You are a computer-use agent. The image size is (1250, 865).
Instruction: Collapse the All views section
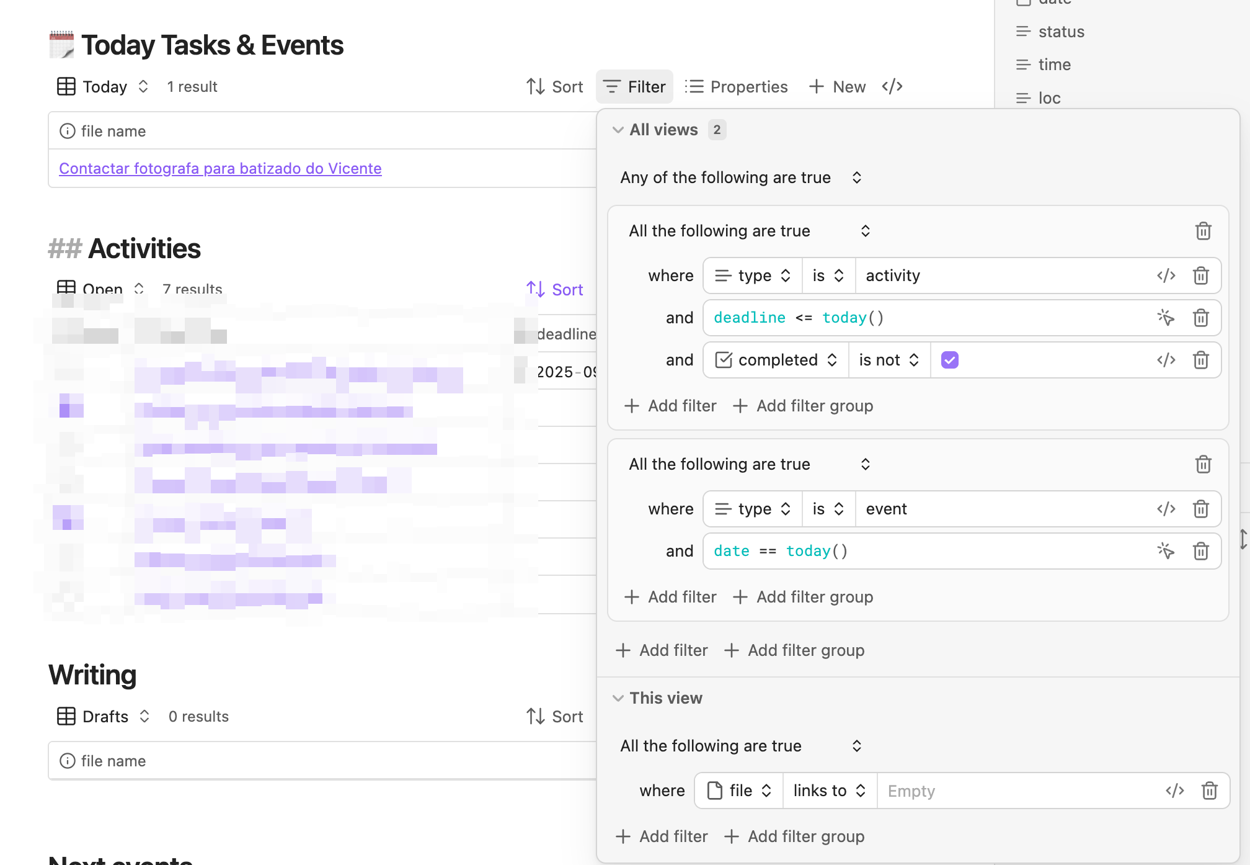[618, 130]
